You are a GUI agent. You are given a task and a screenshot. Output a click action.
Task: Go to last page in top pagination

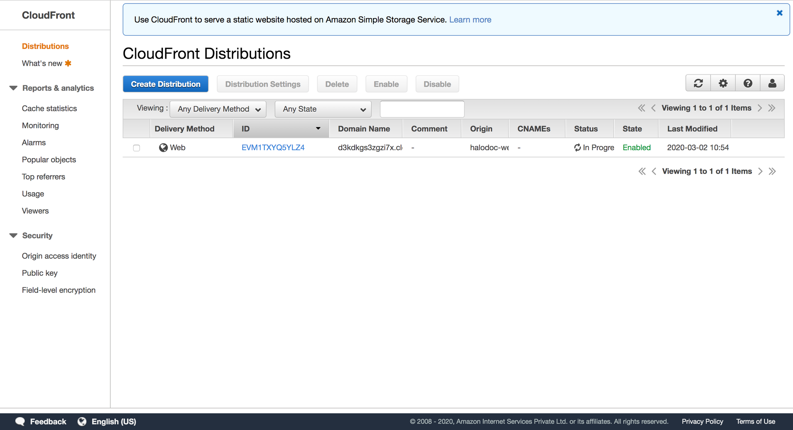point(772,108)
